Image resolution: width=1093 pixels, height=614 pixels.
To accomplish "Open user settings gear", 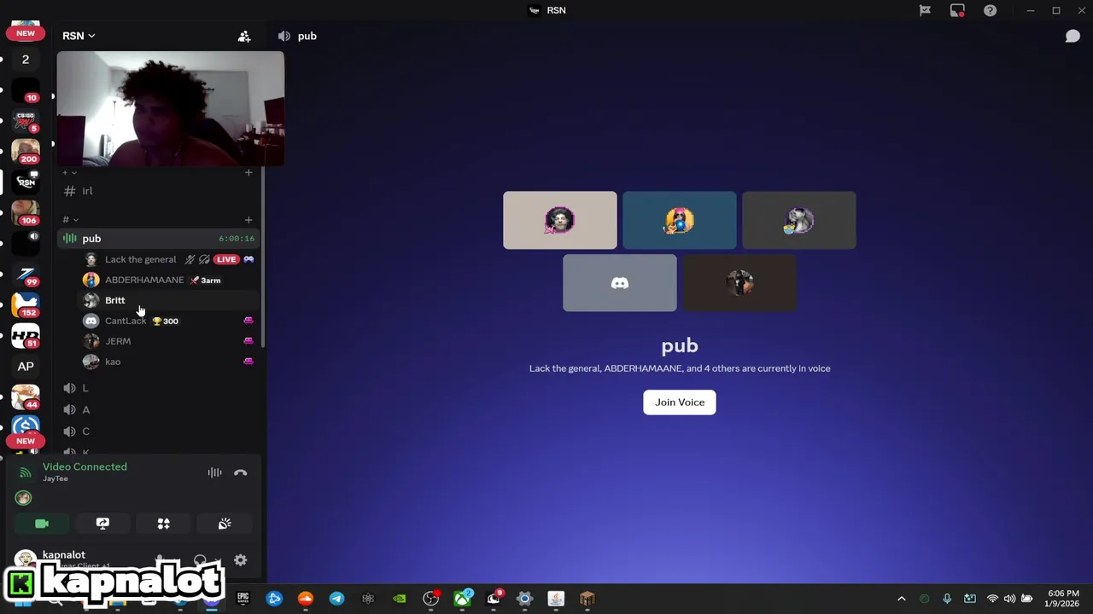I will coord(241,560).
